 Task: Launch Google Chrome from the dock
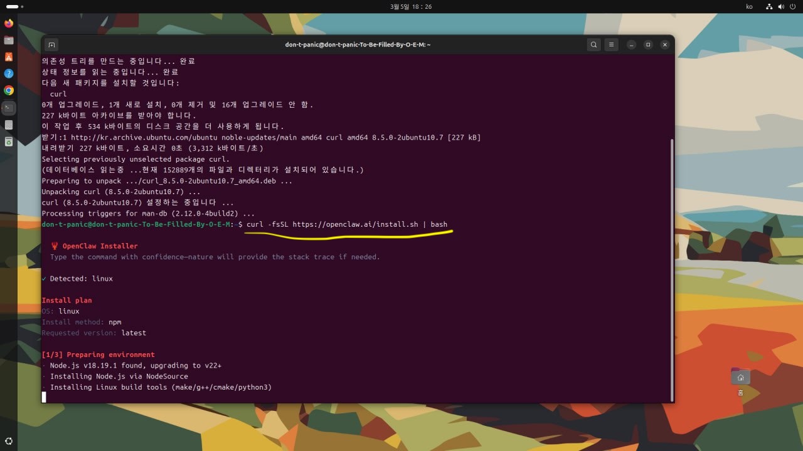pyautogui.click(x=9, y=90)
